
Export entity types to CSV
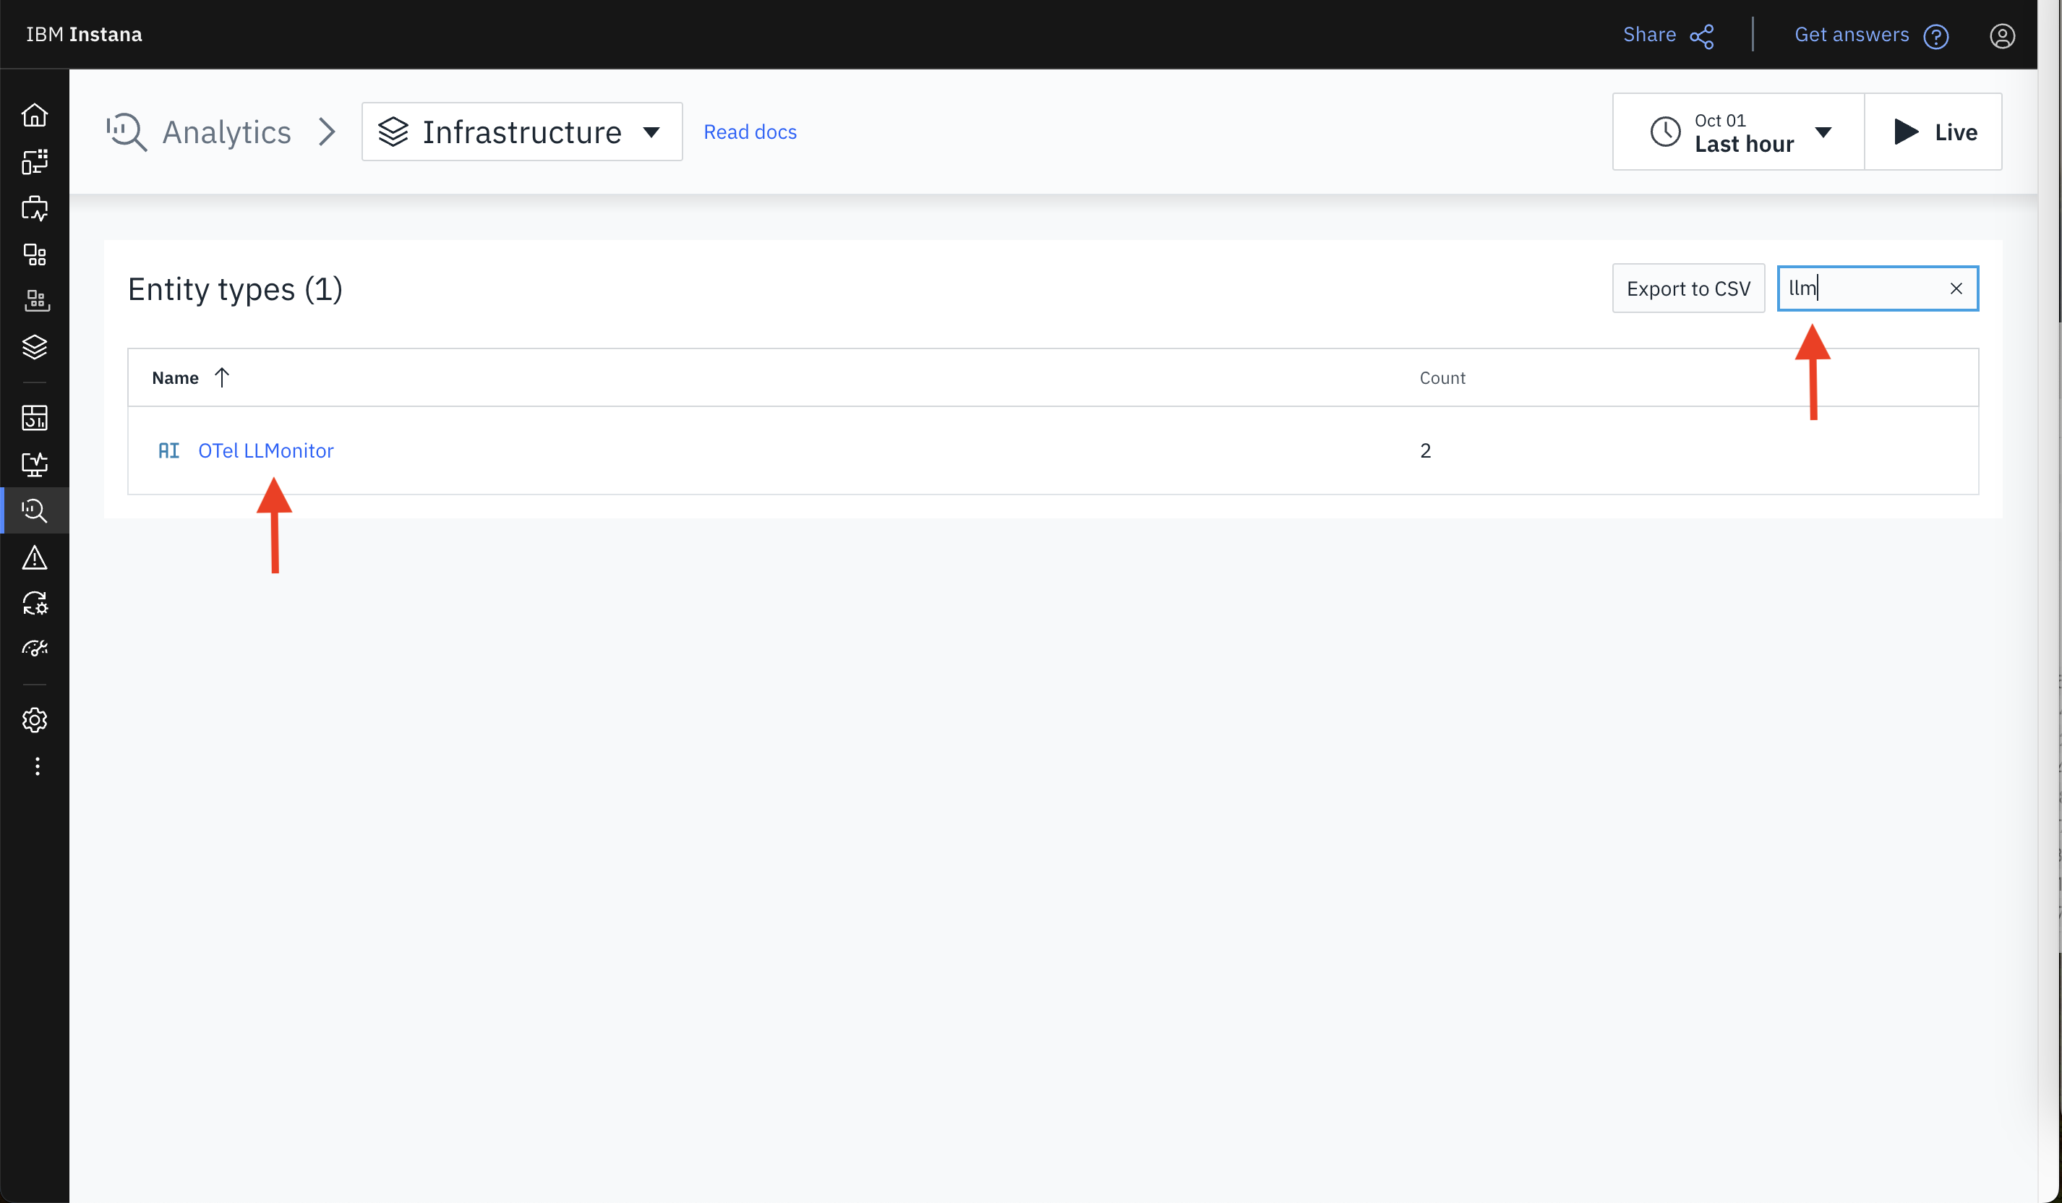coord(1688,288)
